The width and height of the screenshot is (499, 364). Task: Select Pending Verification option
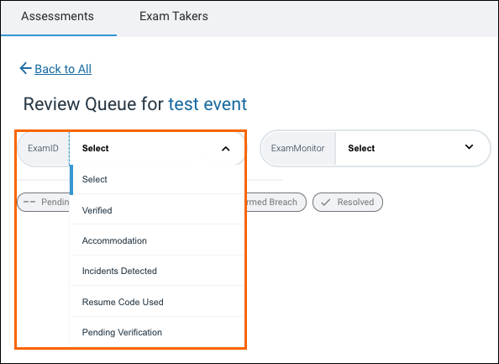(158, 332)
